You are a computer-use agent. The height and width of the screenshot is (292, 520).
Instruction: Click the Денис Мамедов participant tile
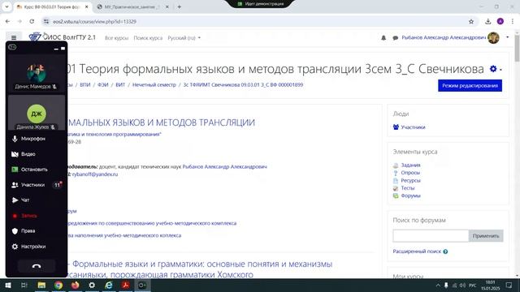coord(37,74)
